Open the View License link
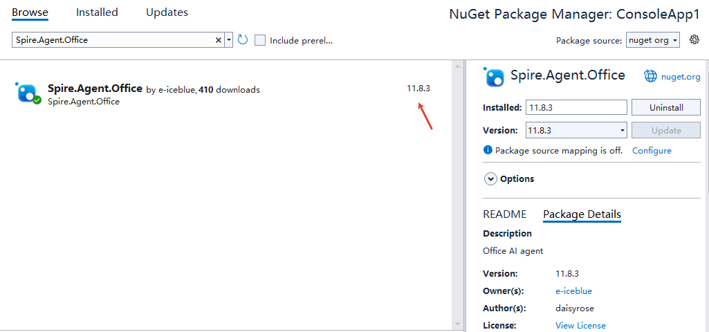The height and width of the screenshot is (332, 709). click(x=580, y=326)
